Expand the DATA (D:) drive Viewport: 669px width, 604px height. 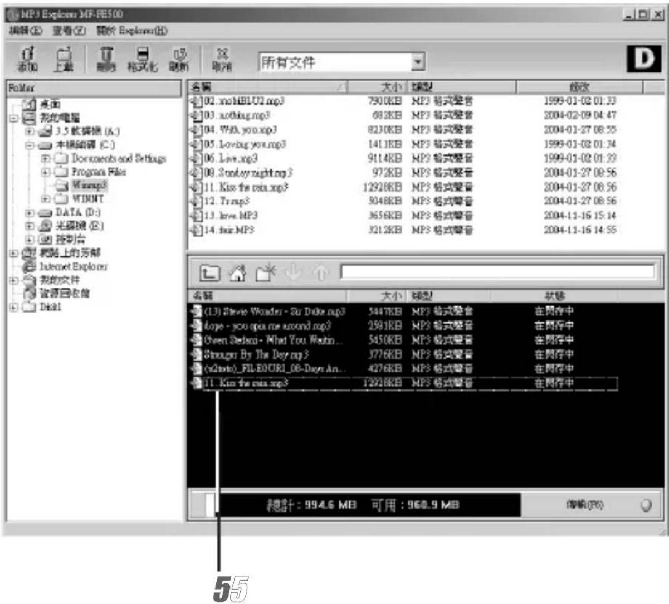click(x=30, y=213)
